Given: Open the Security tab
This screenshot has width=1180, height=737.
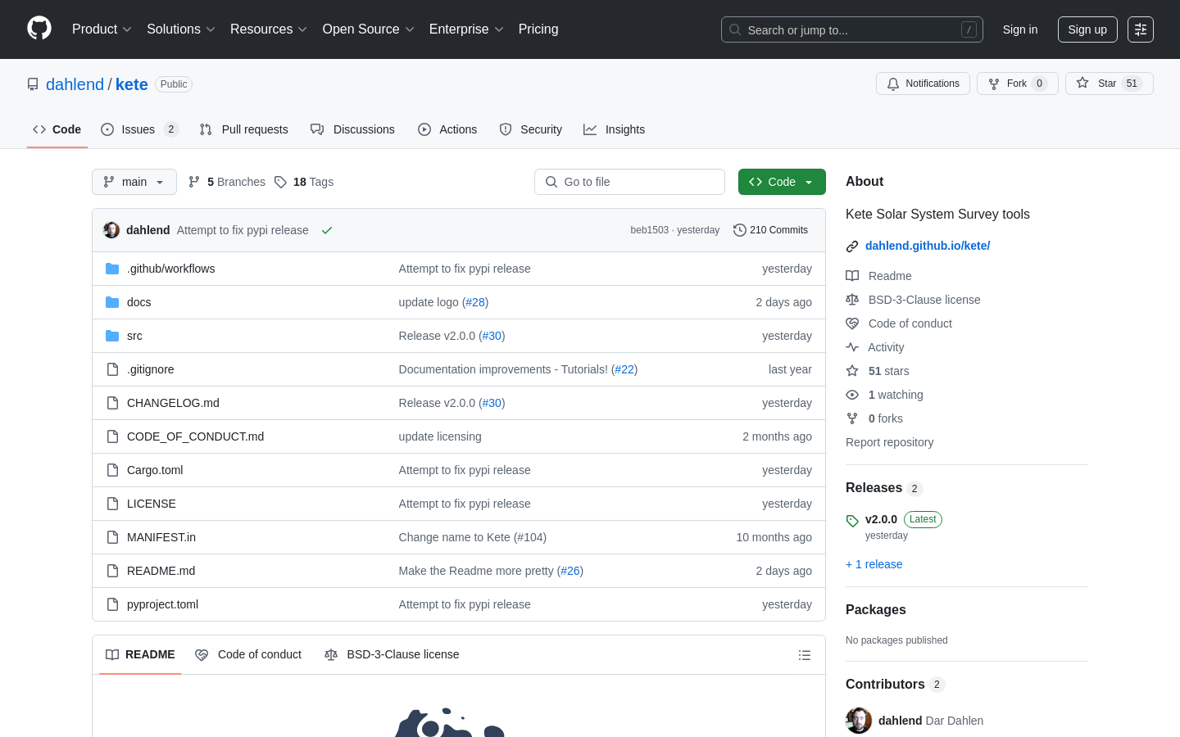Looking at the screenshot, I should (x=531, y=129).
